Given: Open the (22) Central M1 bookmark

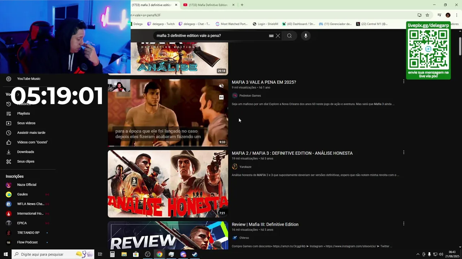Looking at the screenshot, I should click(x=372, y=24).
